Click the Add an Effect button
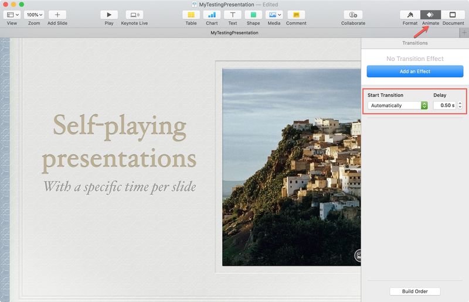469x302 pixels. [415, 71]
